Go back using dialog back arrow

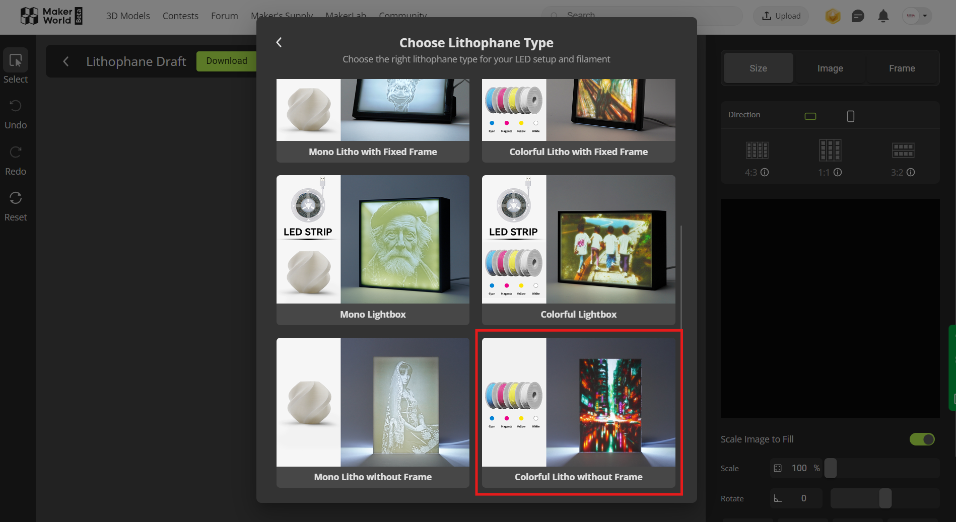click(279, 43)
